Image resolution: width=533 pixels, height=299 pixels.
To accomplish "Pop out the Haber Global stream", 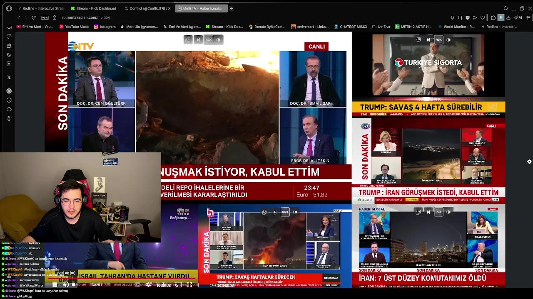I will tap(418, 212).
